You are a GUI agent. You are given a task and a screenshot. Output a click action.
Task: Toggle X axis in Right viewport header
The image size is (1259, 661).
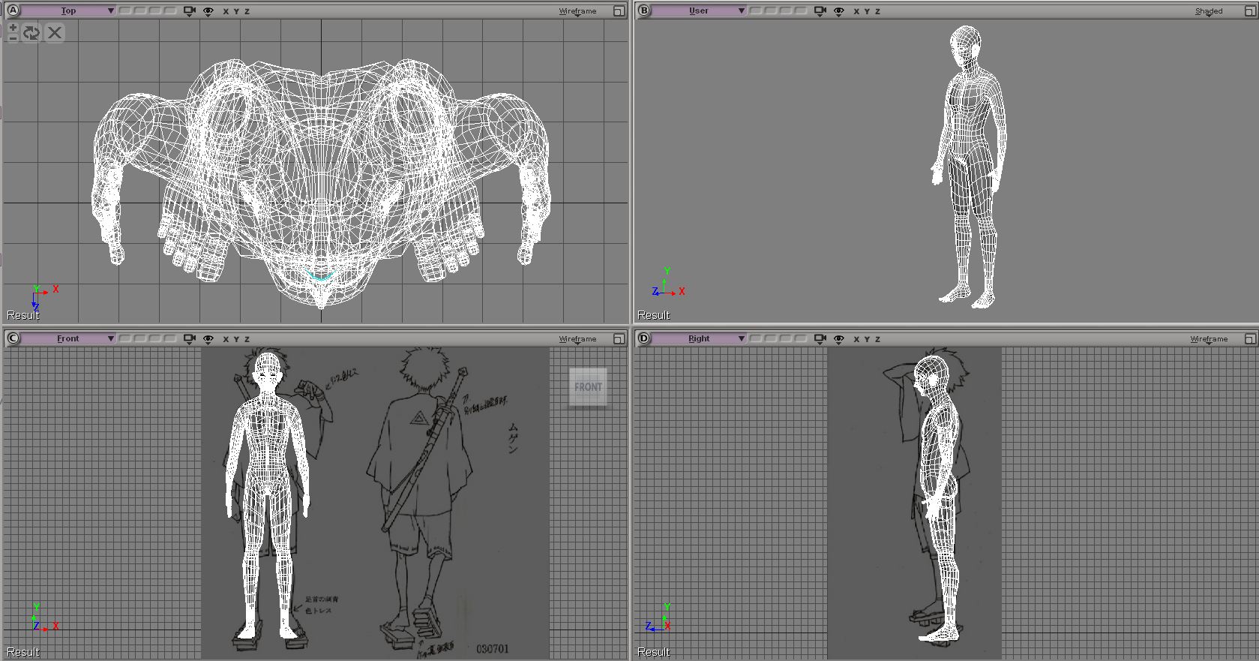pos(856,340)
